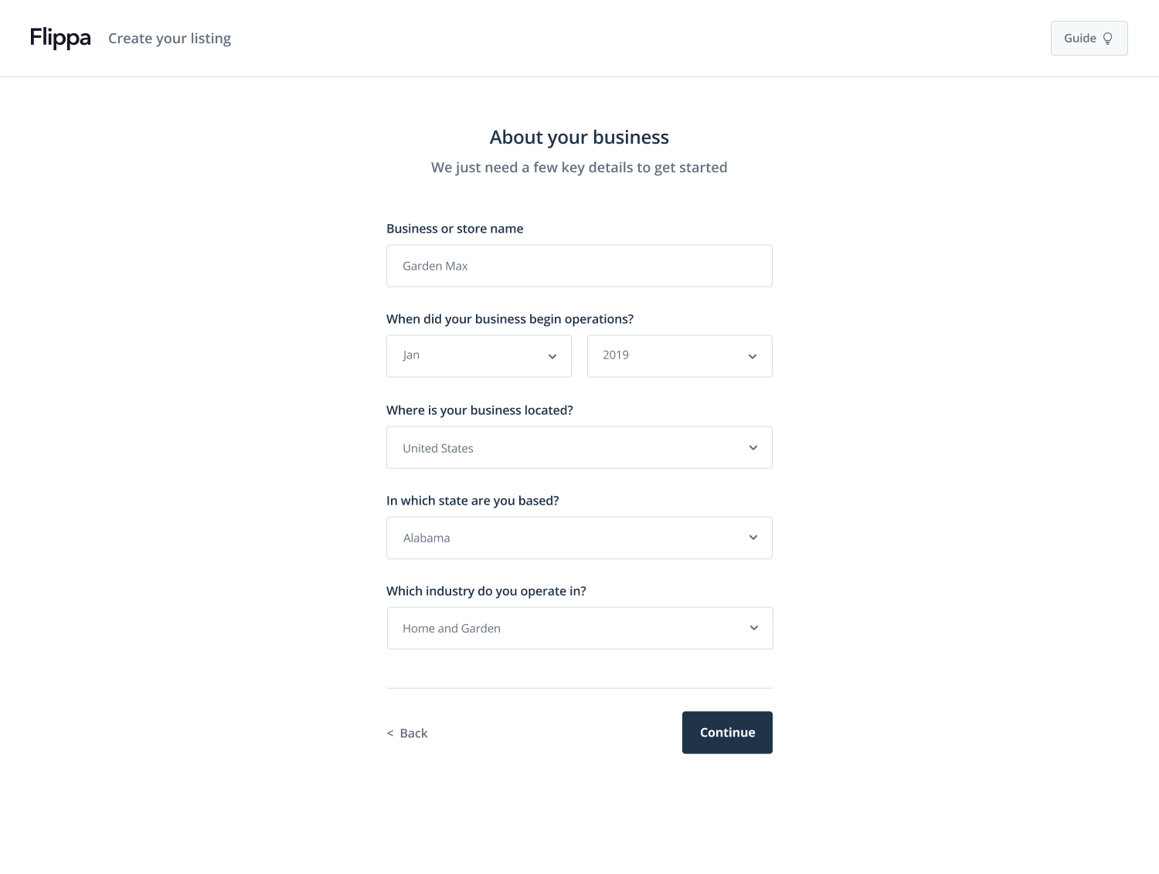Click the left arrow before Back

click(390, 733)
